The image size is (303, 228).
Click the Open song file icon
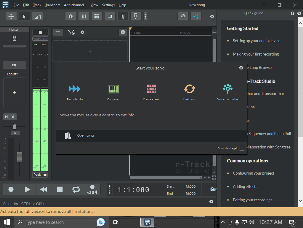click(68, 136)
